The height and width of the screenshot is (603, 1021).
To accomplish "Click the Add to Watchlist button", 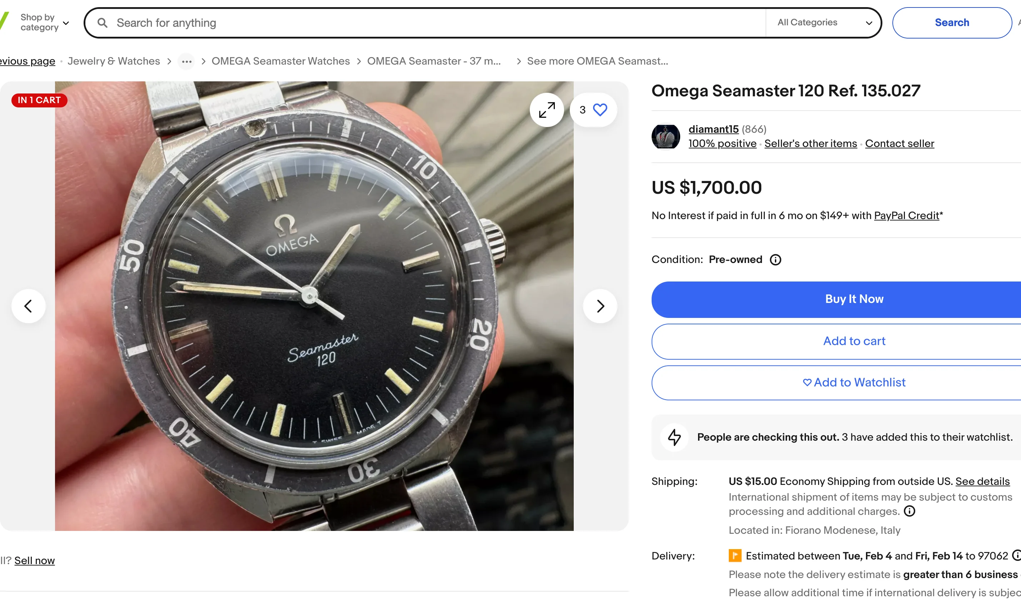I will [853, 383].
